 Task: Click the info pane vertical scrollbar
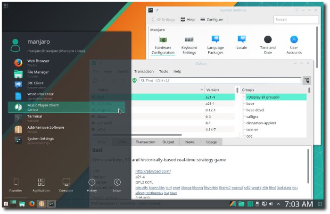point(308,166)
